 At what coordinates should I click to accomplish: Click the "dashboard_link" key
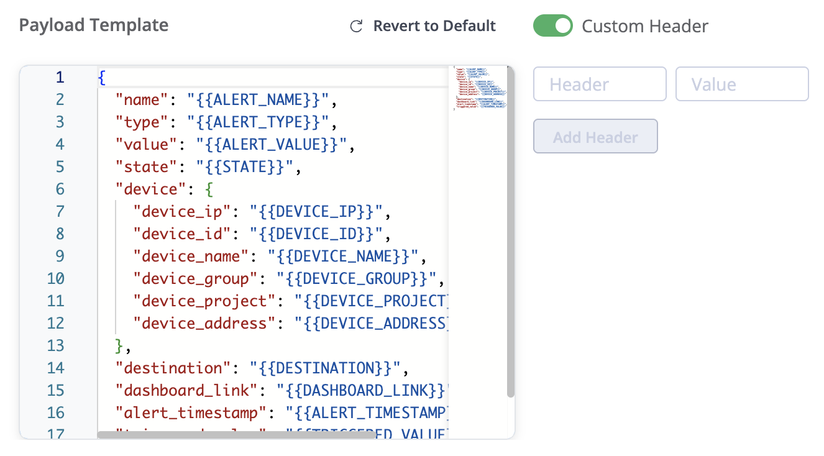tap(186, 390)
